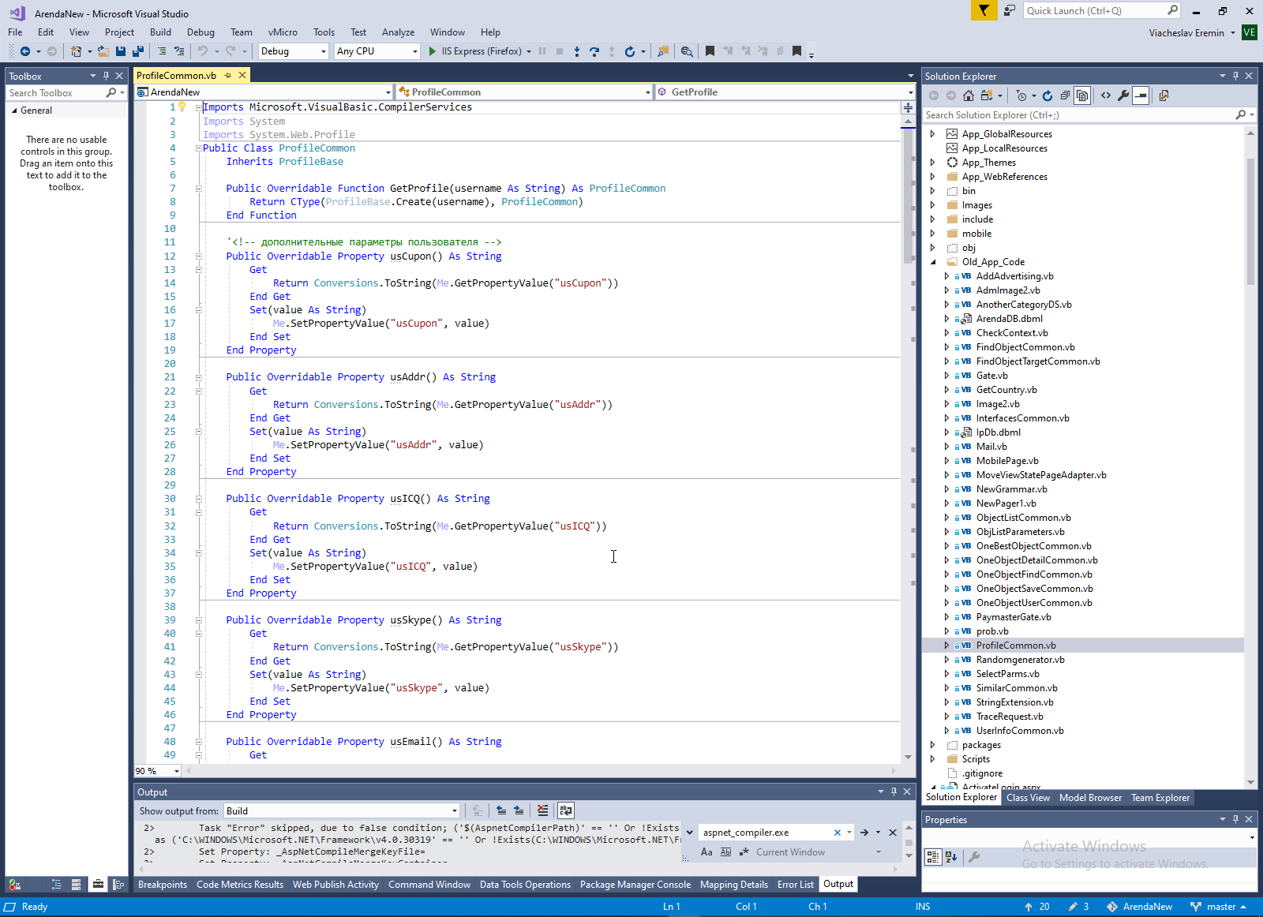The width and height of the screenshot is (1263, 917).
Task: Start debugging with the green play icon
Action: [433, 51]
